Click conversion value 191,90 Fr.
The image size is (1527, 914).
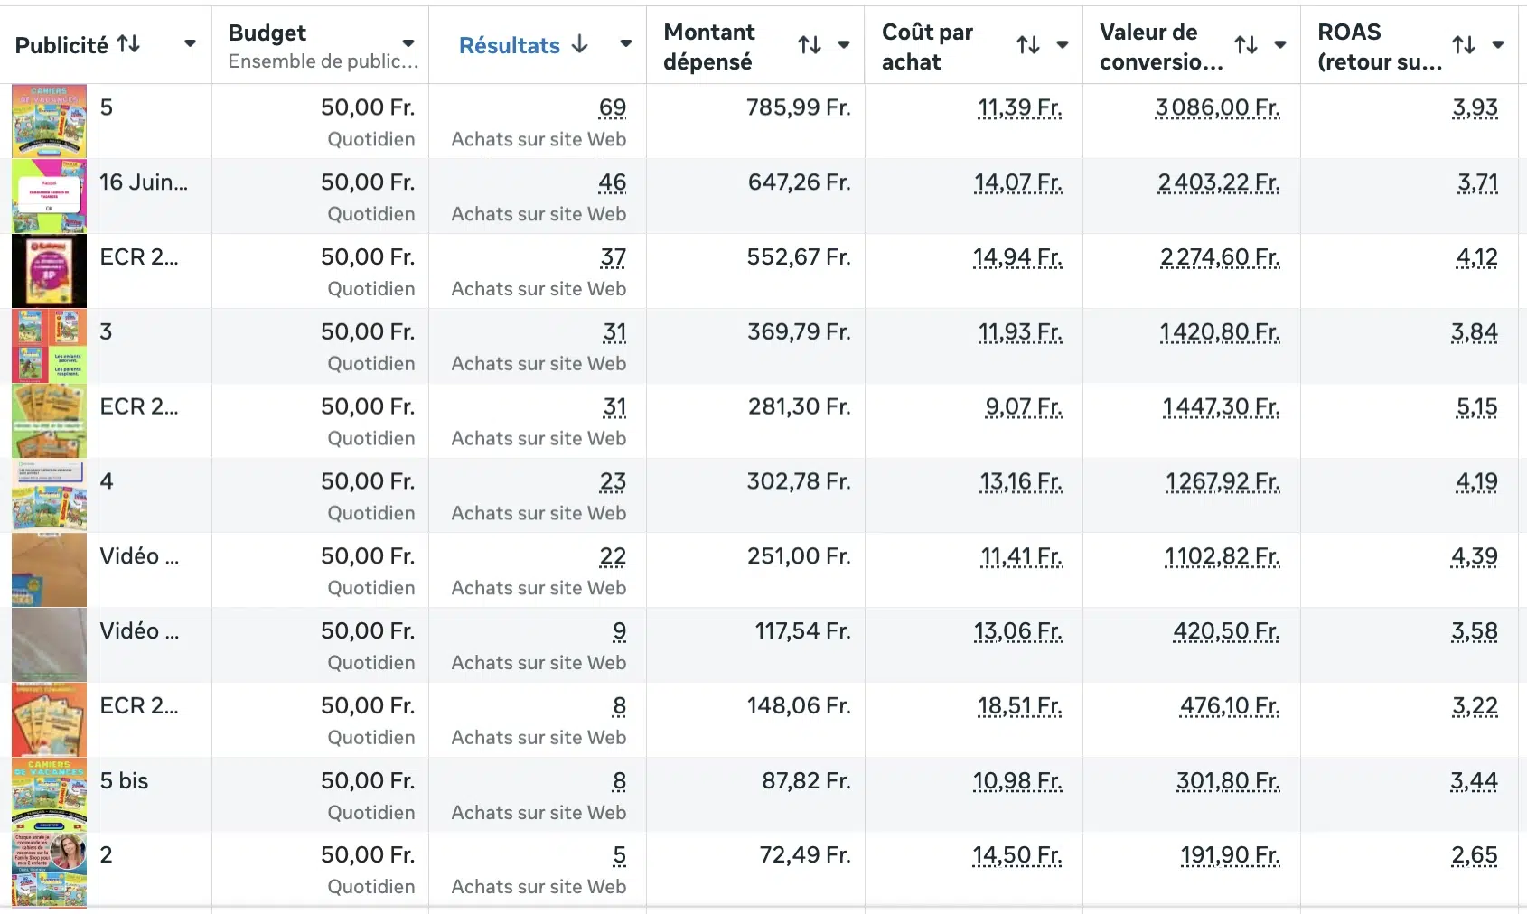1230,855
